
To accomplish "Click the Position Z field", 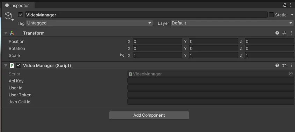I will [x=270, y=42].
